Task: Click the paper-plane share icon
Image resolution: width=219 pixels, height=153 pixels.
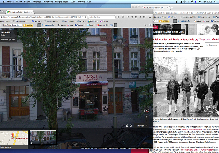Action: click(140, 17)
